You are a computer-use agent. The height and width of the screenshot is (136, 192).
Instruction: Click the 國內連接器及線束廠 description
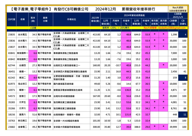[x=63, y=84]
